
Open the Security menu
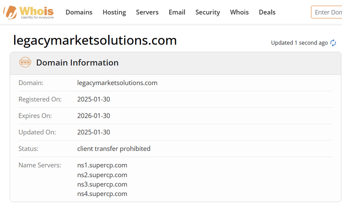[208, 12]
